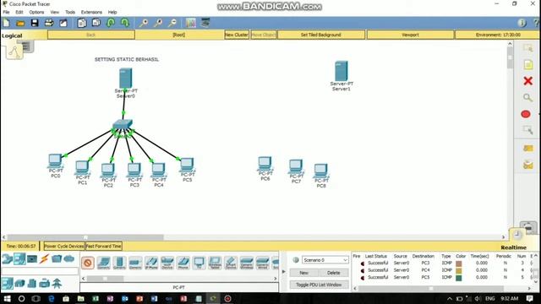The width and height of the screenshot is (541, 304).
Task: Choose the red ellipse drawing tool
Action: (526, 114)
